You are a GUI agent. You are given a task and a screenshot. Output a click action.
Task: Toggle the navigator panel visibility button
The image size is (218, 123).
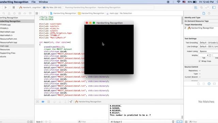pyautogui.click(x=214, y=8)
